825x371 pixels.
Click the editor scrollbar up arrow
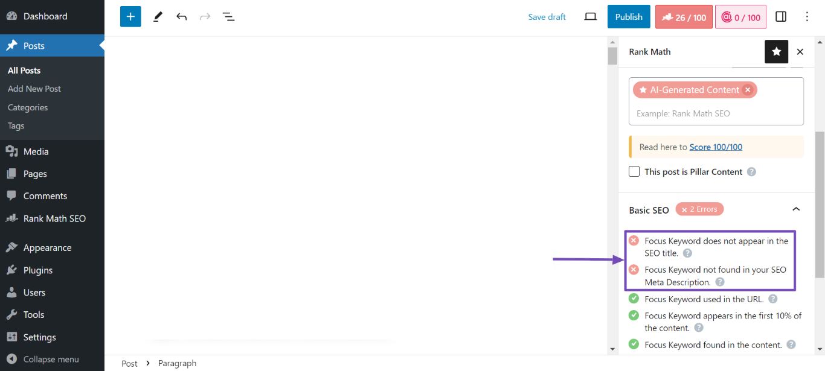click(612, 42)
